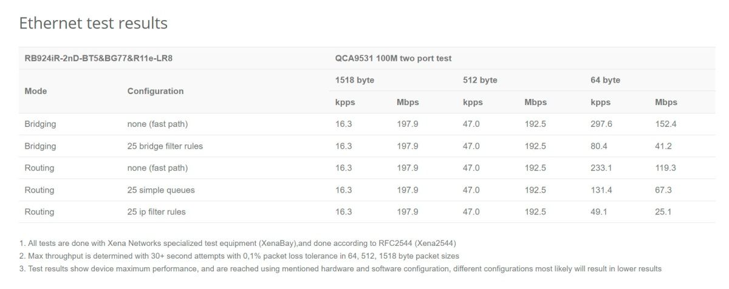Select the 67.3 Mbps value cell
Viewport: 729px width, 289px height.
tap(663, 190)
